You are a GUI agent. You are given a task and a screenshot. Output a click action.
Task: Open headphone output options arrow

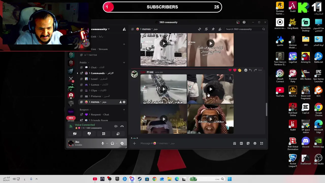click(117, 143)
